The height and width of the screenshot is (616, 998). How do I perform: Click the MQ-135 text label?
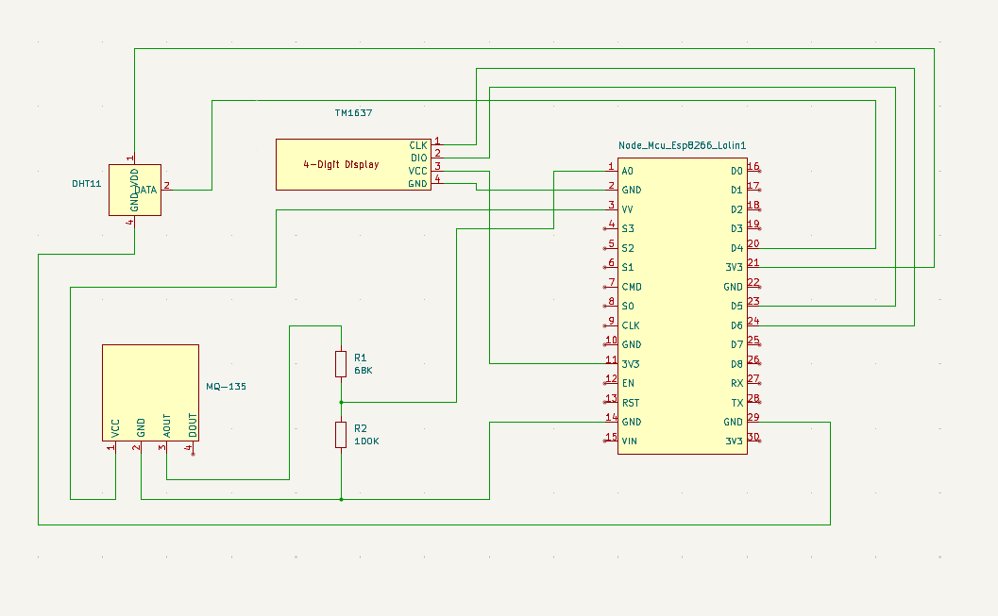coord(227,387)
